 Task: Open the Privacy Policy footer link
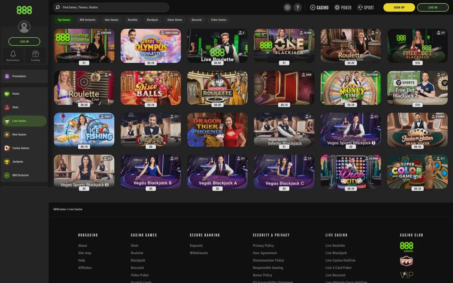point(263,245)
